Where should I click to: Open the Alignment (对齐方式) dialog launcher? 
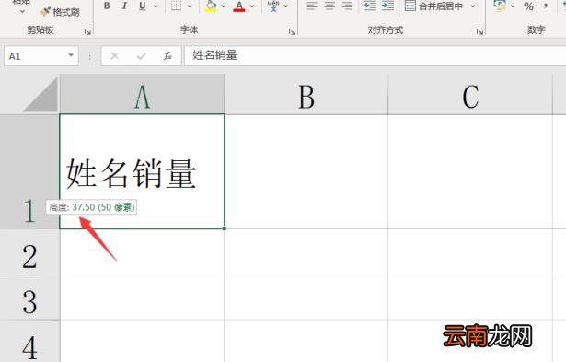479,32
